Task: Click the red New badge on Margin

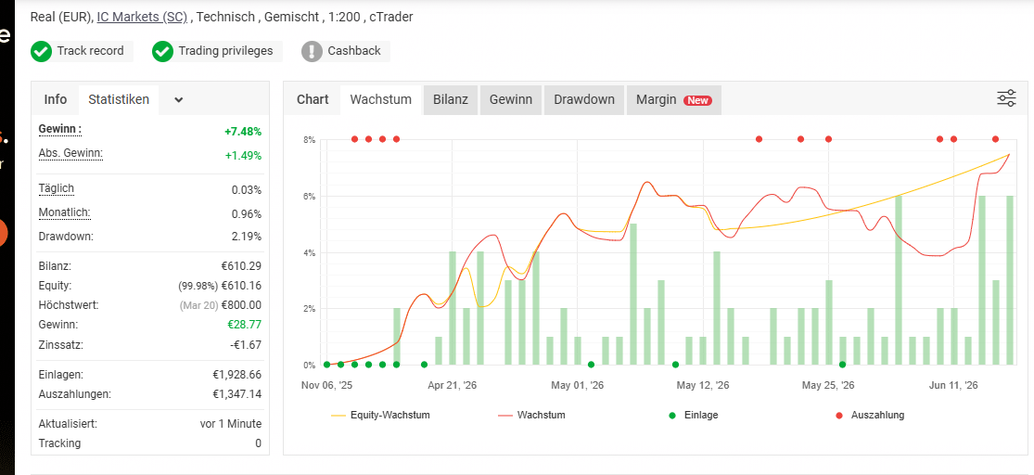Action: coord(698,100)
